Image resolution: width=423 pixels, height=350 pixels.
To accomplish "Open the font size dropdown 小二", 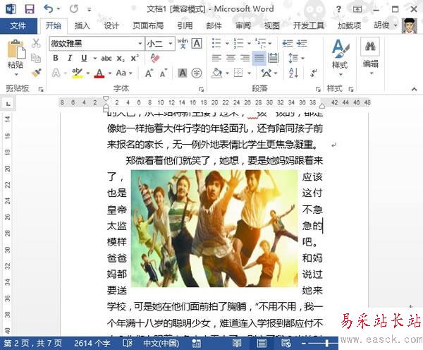I will [x=171, y=44].
